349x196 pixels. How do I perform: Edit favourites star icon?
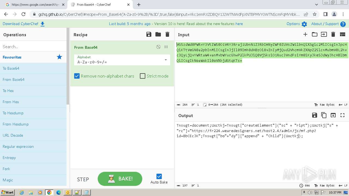pos(59,57)
